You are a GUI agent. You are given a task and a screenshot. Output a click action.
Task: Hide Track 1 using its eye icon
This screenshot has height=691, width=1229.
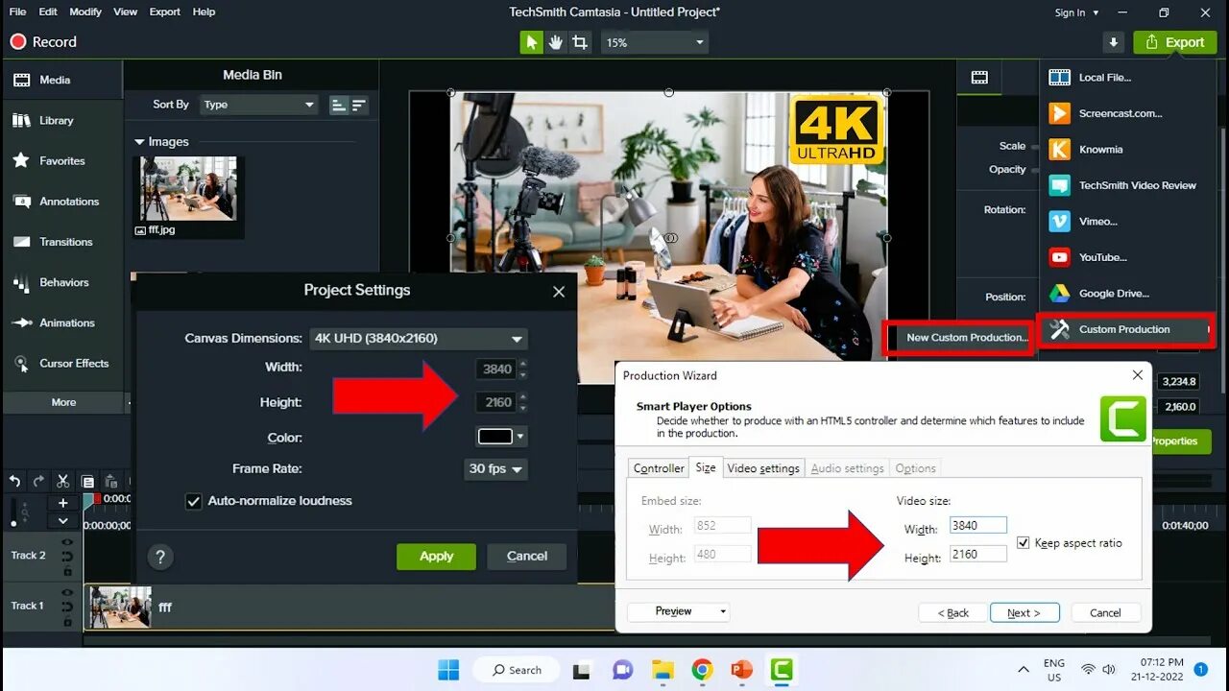(x=67, y=593)
